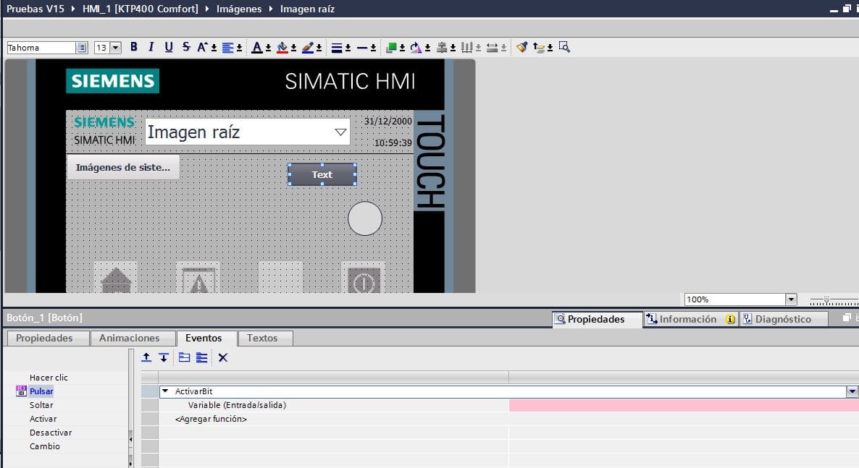This screenshot has height=468, width=859.
Task: Click the zoom slider handle
Action: [x=826, y=299]
